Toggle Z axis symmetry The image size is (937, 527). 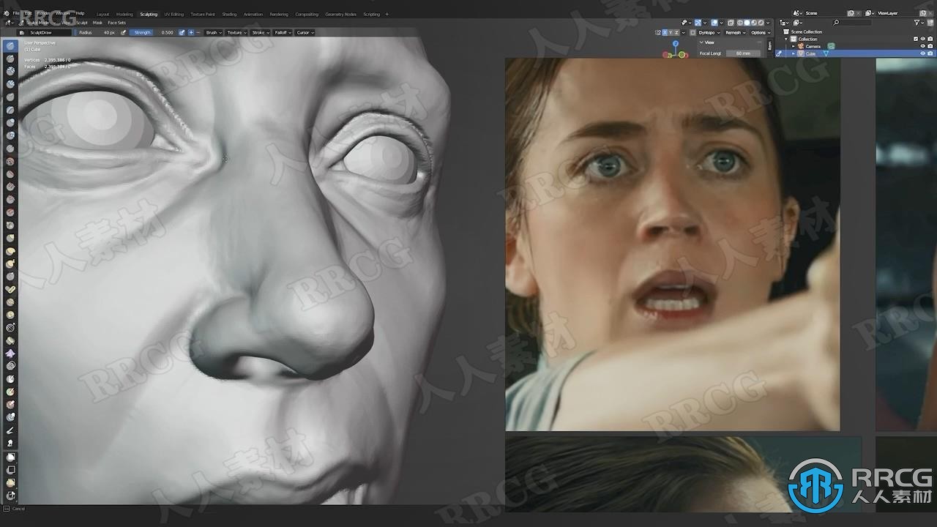[676, 33]
